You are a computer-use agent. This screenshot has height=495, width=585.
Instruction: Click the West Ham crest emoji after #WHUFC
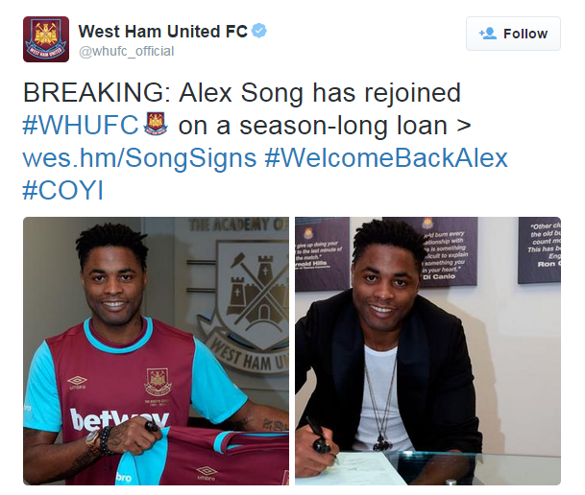(x=156, y=124)
